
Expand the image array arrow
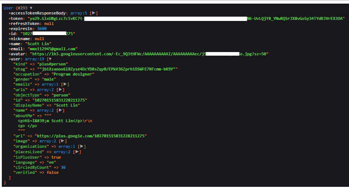point(62,141)
